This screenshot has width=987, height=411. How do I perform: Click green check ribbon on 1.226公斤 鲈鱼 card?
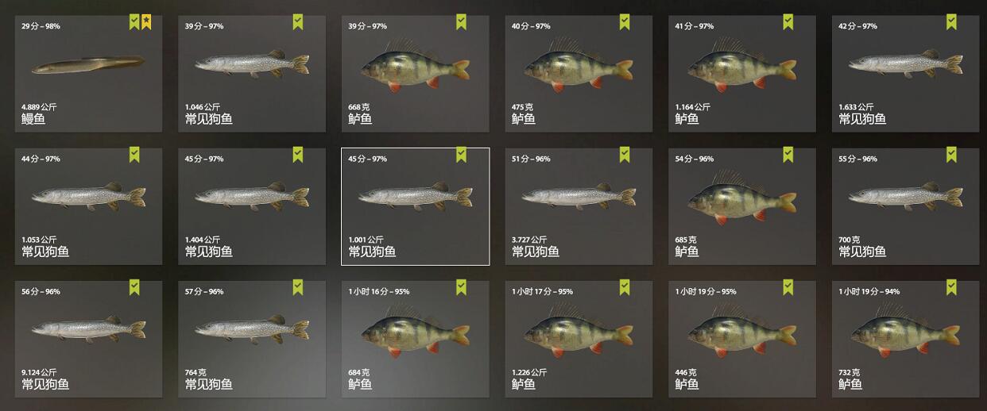point(625,287)
